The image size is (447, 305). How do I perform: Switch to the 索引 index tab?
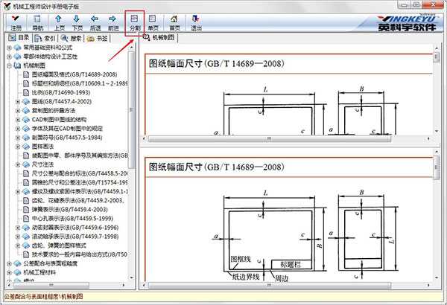tap(46, 38)
